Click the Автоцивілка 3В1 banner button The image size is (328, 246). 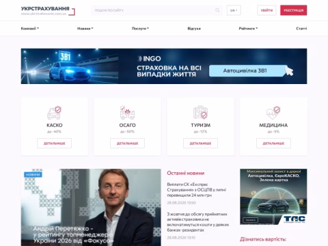248,70
